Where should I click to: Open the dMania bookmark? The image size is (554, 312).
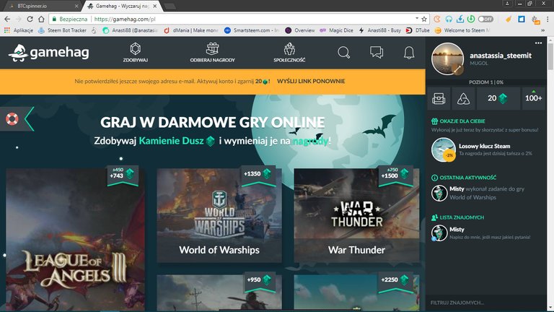click(191, 30)
